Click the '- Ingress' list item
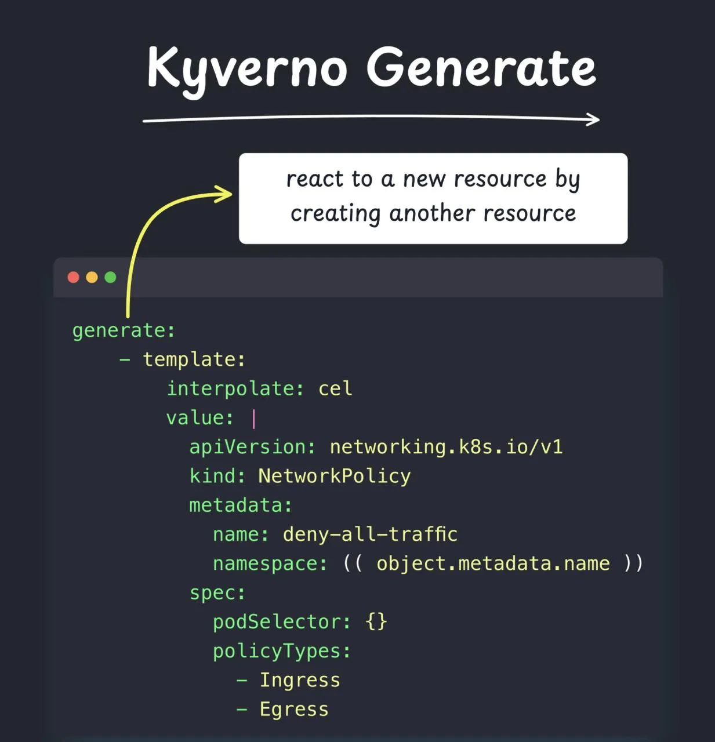715x742 pixels. coord(288,680)
